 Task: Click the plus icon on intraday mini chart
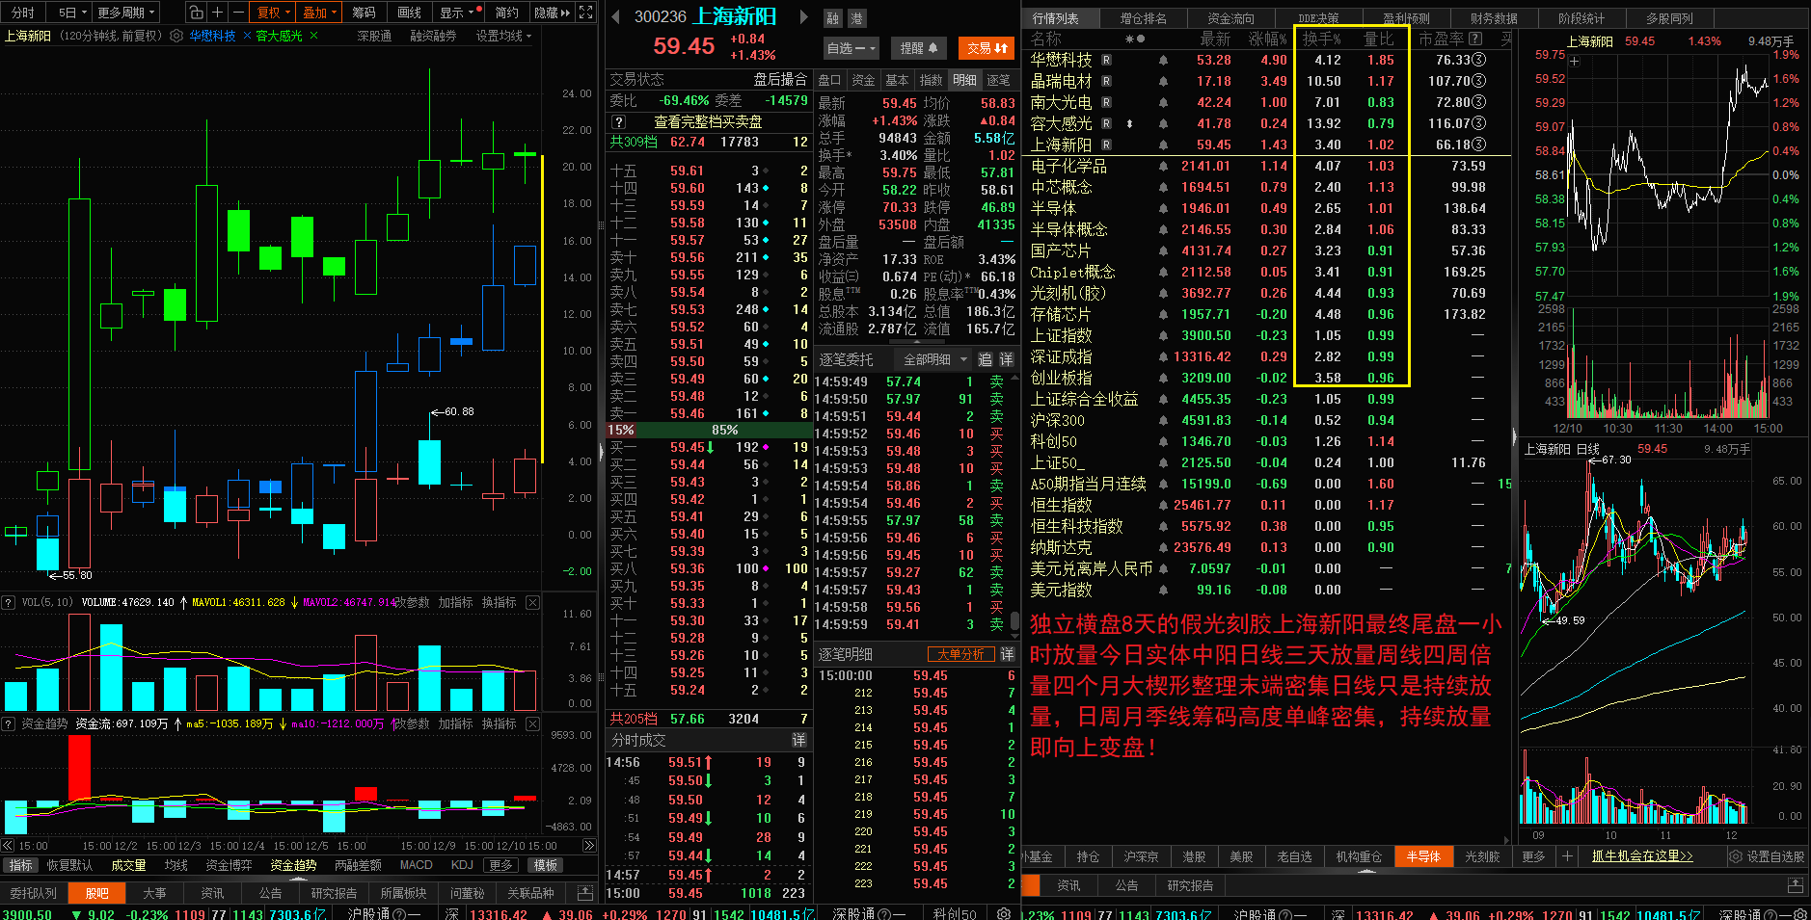coord(1575,61)
